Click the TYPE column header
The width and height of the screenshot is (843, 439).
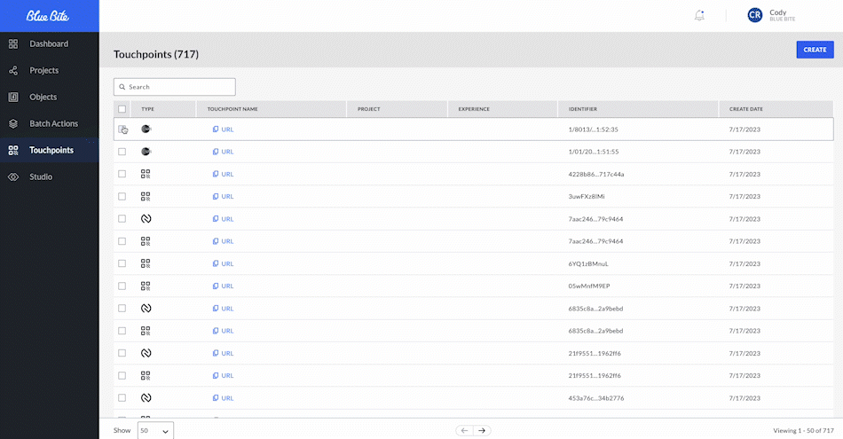point(148,109)
